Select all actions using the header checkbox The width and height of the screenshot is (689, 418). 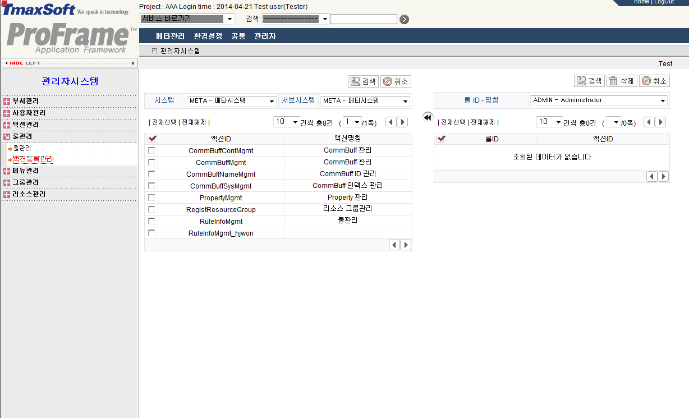tap(151, 139)
